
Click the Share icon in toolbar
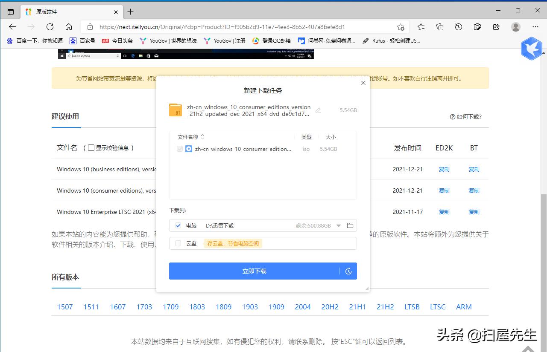pos(496,27)
